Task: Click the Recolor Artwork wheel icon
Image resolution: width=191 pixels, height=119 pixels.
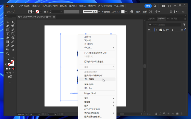Action: [x=132, y=12]
